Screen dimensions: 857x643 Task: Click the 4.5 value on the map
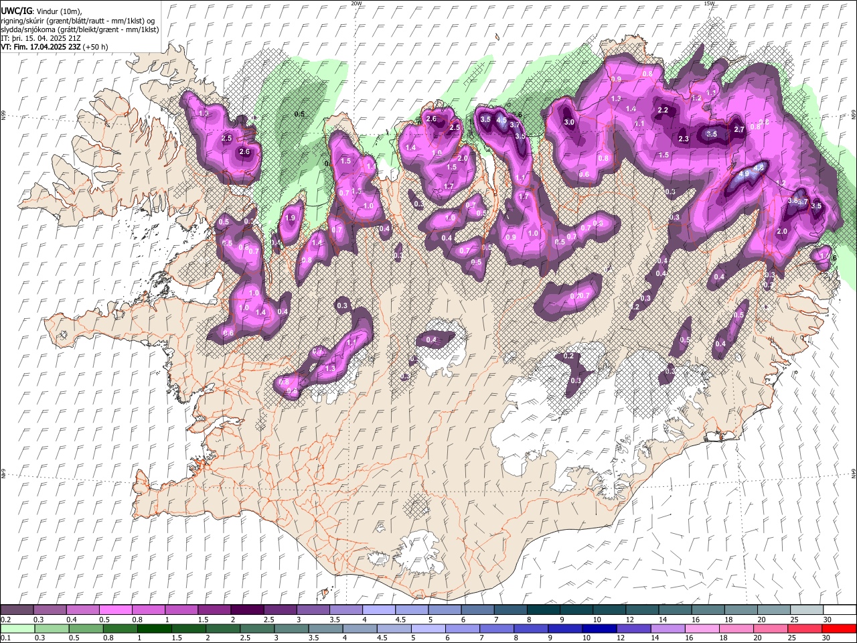(x=500, y=119)
